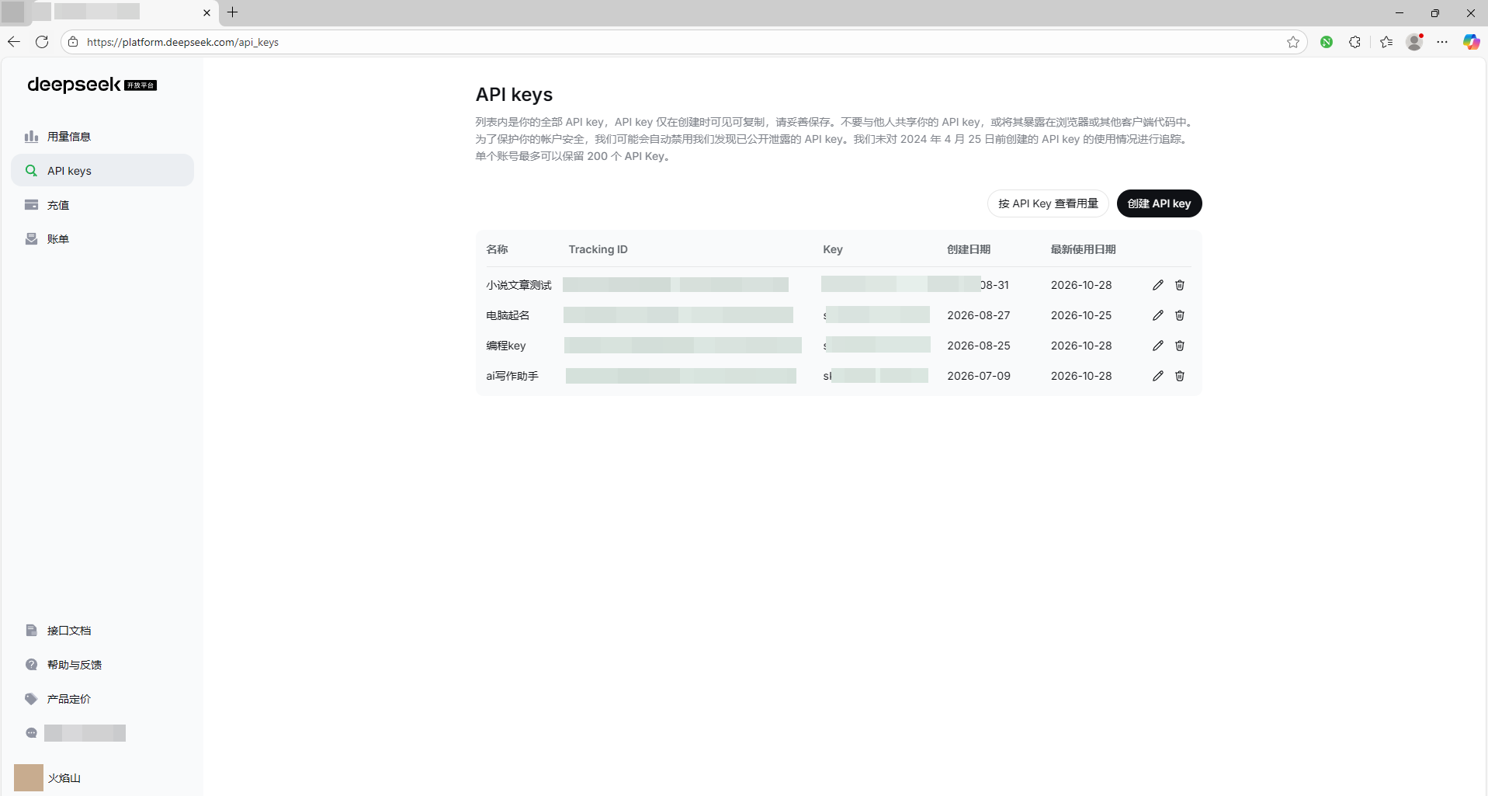
Task: Click the deepseek logo
Action: tap(92, 85)
